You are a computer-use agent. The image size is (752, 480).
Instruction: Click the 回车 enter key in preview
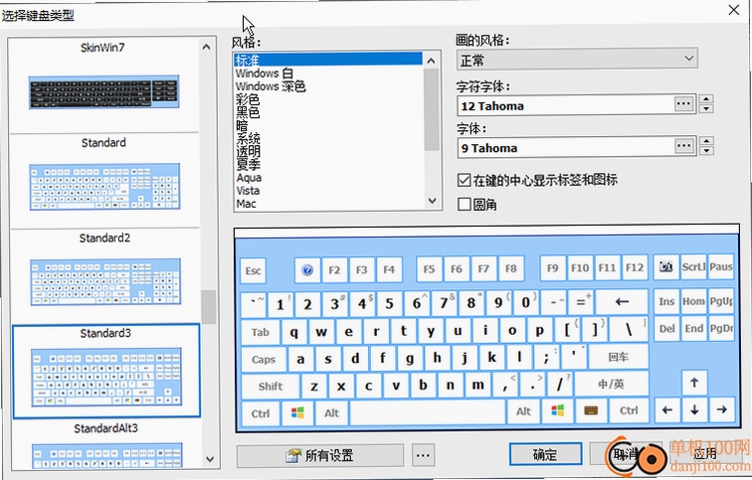click(x=618, y=357)
